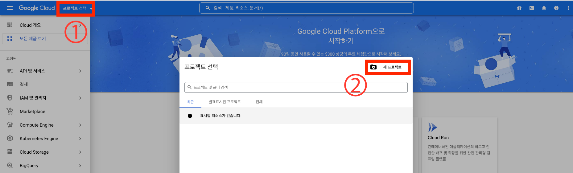The height and width of the screenshot is (173, 573).
Task: Click the BigQuery magnifier icon
Action: point(10,165)
